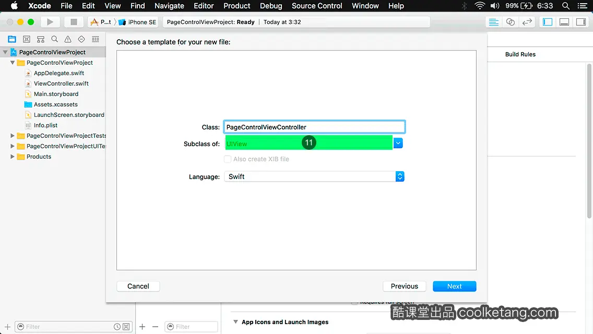
Task: Click the Class name text field
Action: click(x=314, y=127)
